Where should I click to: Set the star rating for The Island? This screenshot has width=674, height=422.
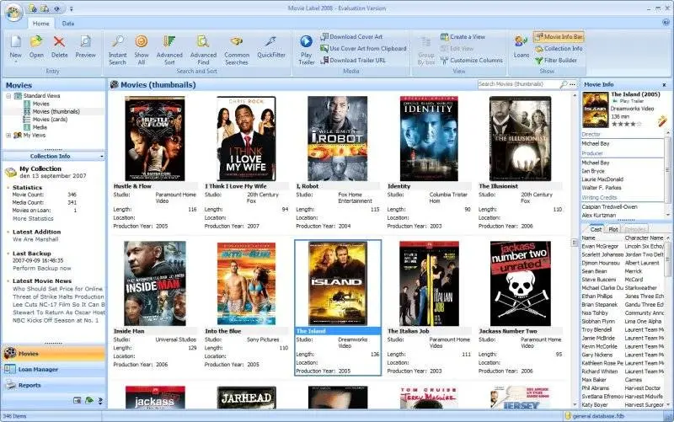click(626, 124)
